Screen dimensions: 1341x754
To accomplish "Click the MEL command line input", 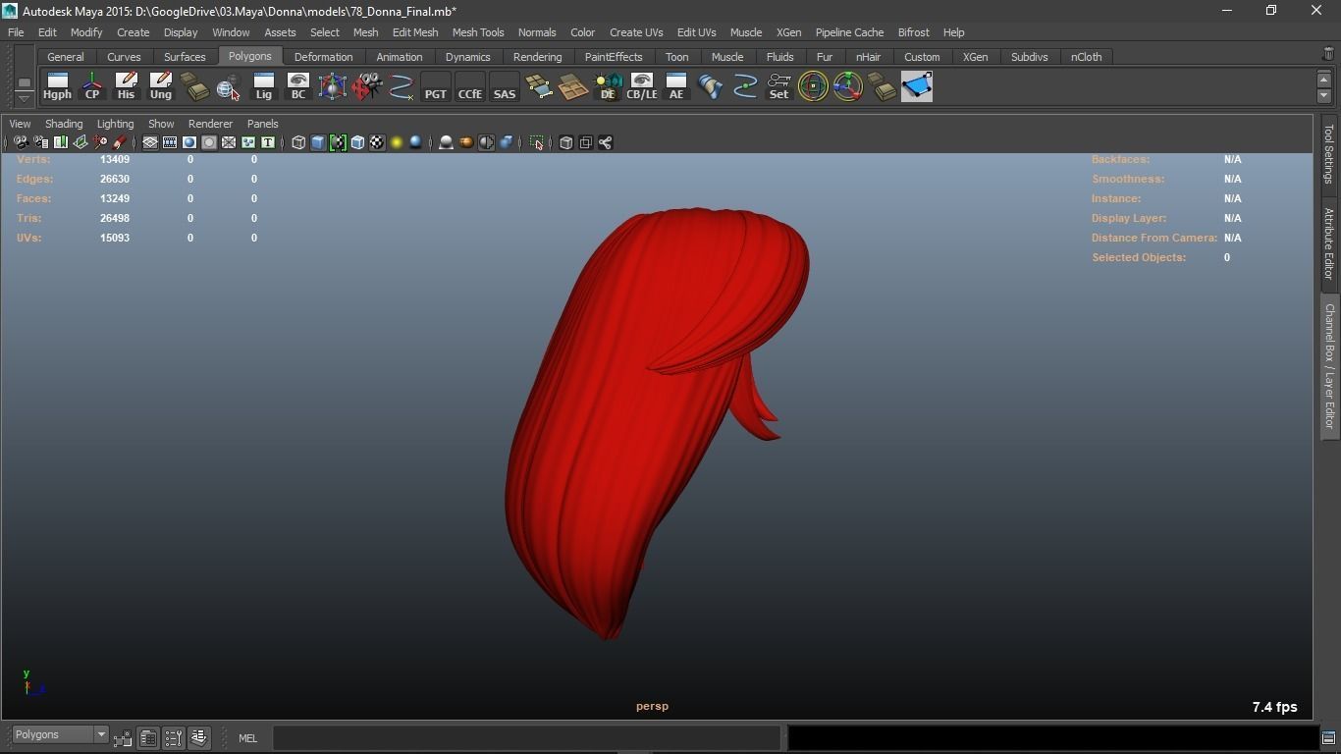I will click(x=526, y=737).
